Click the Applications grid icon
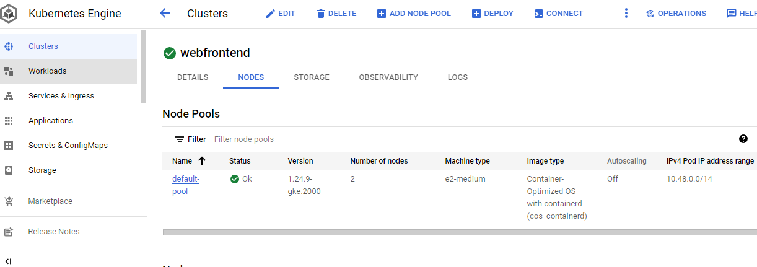Image resolution: width=757 pixels, height=267 pixels. point(9,121)
